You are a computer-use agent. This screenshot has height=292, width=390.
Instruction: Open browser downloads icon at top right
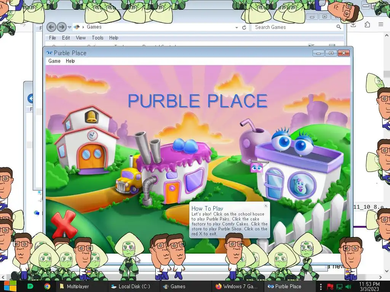353,24
